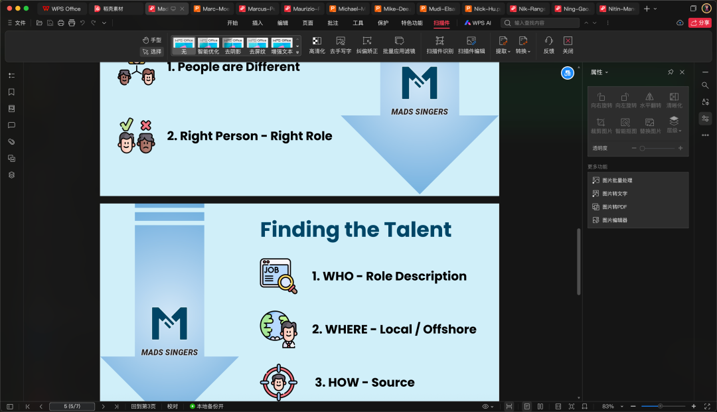Click the search box 输入查找内容
This screenshot has width=717, height=412.
pos(540,23)
